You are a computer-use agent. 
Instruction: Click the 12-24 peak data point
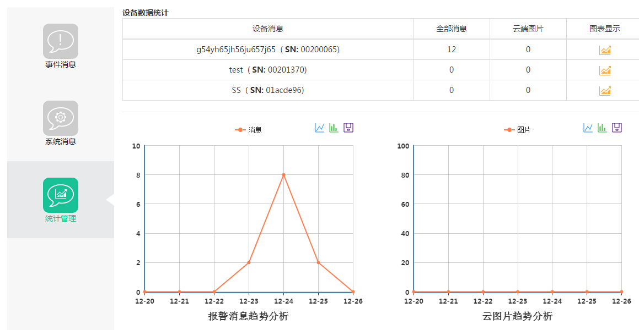283,175
